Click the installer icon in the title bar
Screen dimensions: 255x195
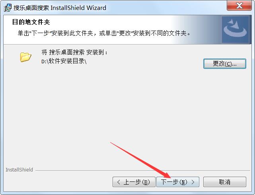coord(8,8)
